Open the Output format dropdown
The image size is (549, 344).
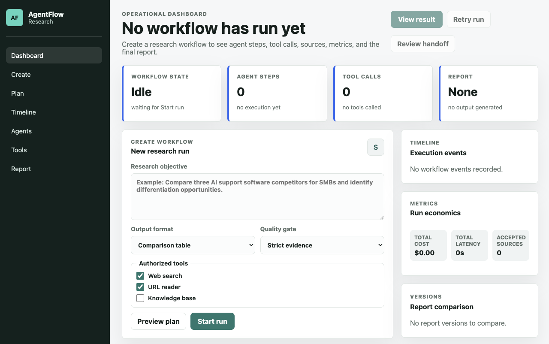193,245
